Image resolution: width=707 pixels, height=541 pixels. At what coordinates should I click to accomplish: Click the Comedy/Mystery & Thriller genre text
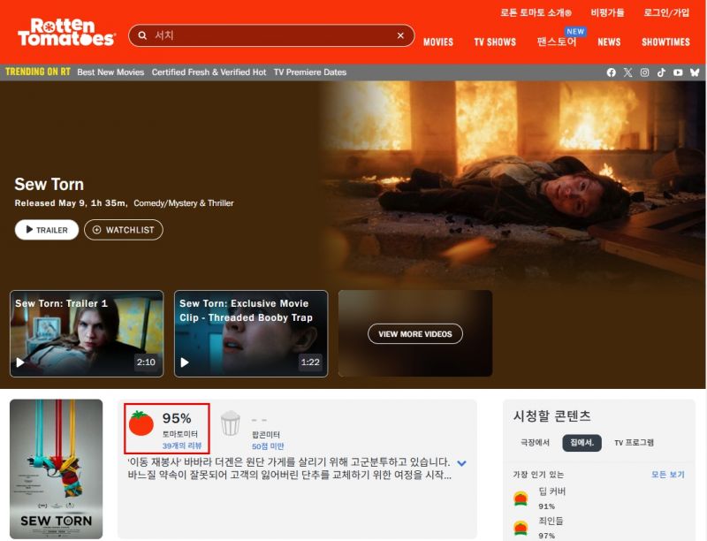point(184,203)
